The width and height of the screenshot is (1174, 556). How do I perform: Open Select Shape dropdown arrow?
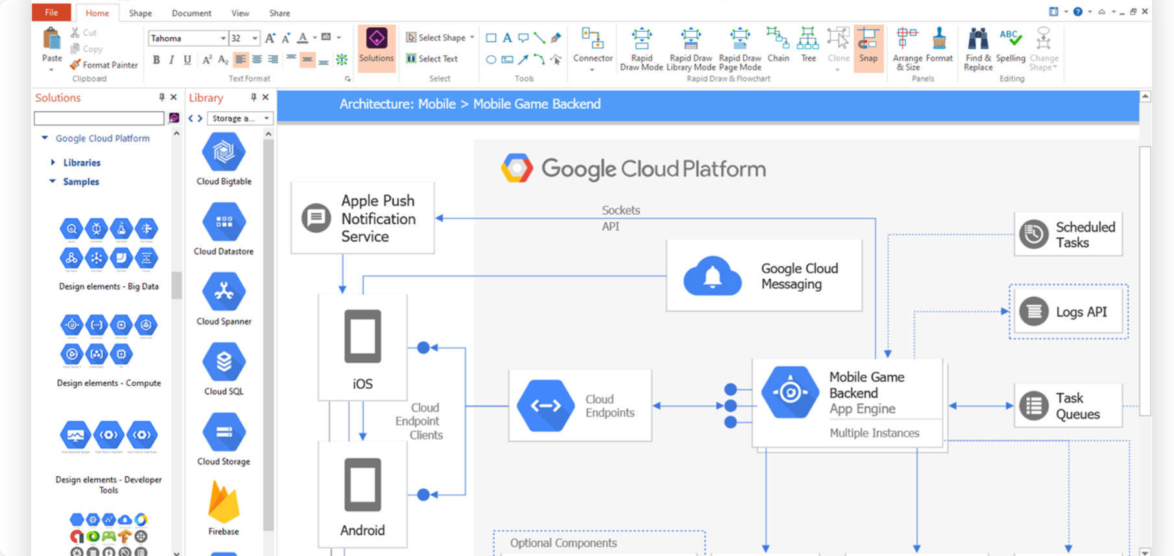pyautogui.click(x=472, y=38)
